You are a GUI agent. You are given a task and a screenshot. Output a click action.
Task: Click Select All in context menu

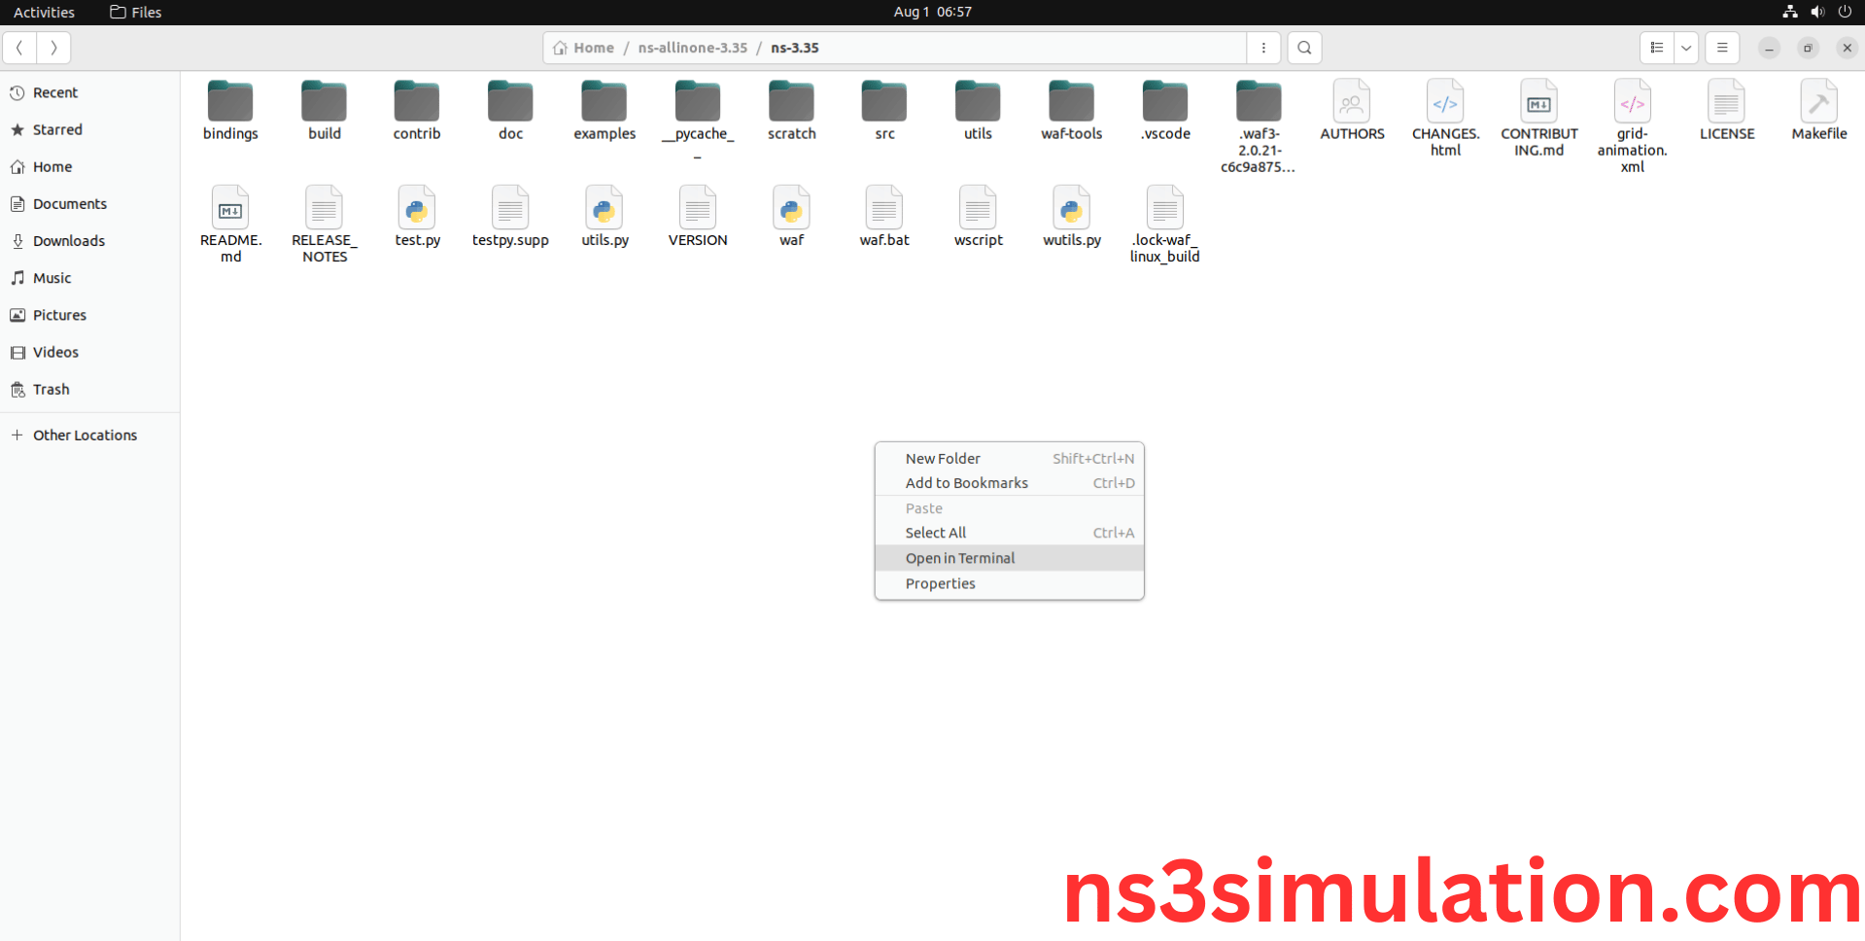pyautogui.click(x=935, y=533)
